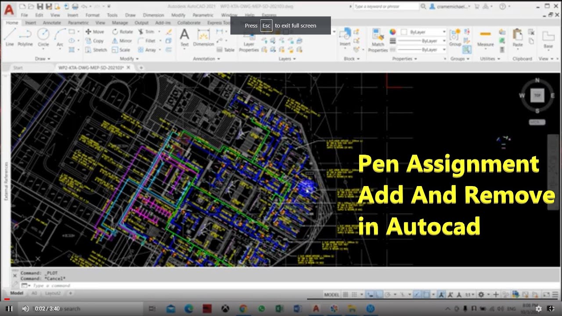Switch to the Collaborate ribbon tab

(x=189, y=23)
